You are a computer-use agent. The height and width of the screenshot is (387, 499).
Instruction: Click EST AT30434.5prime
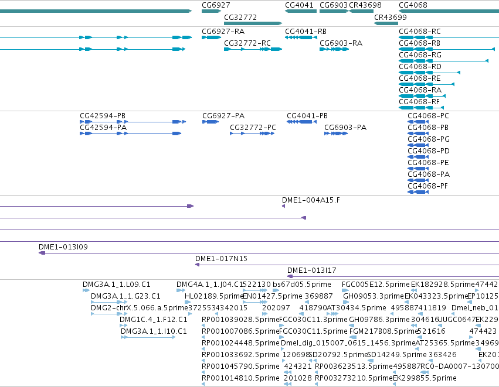357,308
